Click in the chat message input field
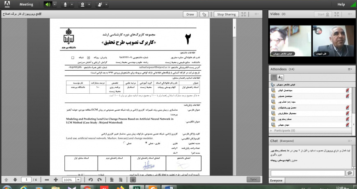357x189 pixels. coord(308,173)
